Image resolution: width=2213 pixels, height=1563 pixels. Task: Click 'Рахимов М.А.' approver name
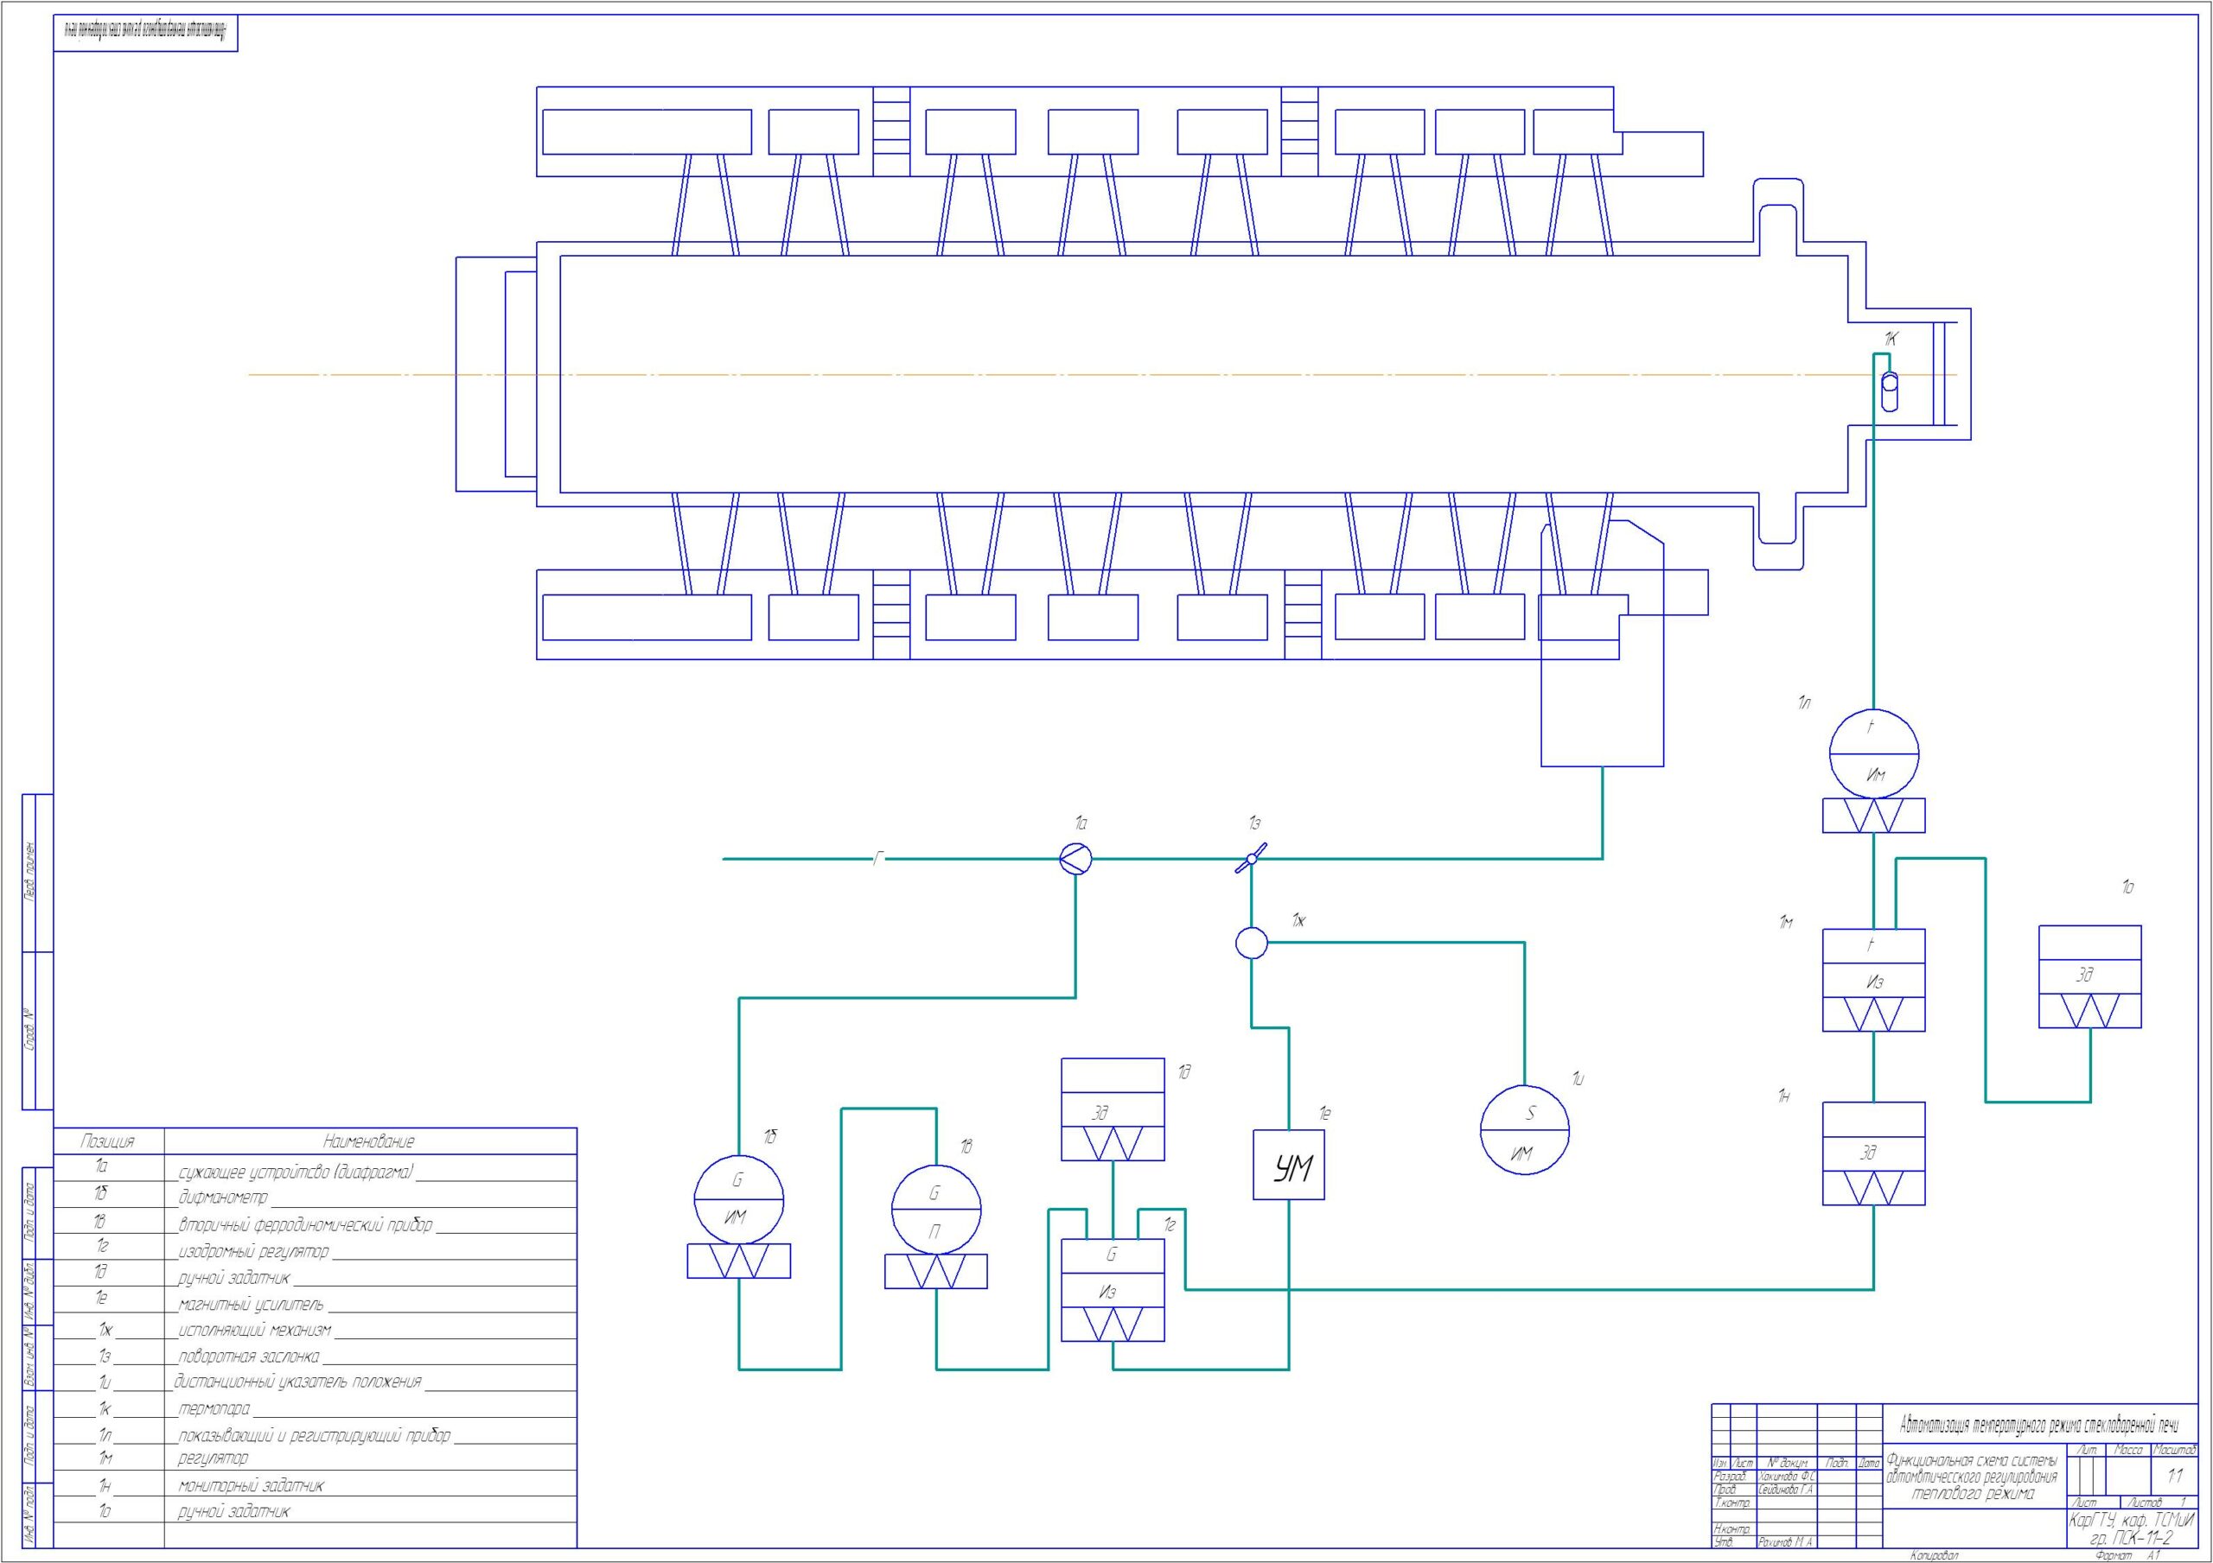click(x=1785, y=1541)
